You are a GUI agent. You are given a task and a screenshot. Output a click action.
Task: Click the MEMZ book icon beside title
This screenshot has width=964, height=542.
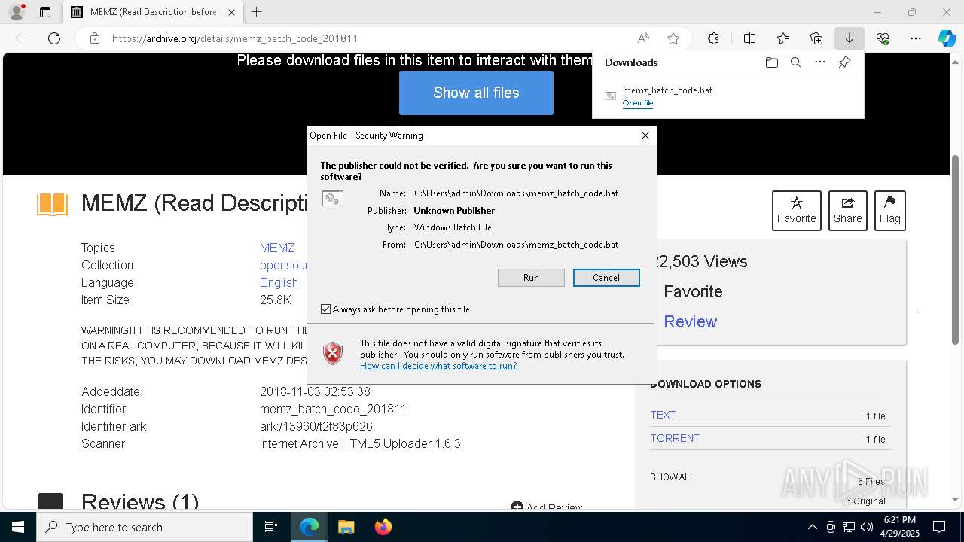coord(53,204)
